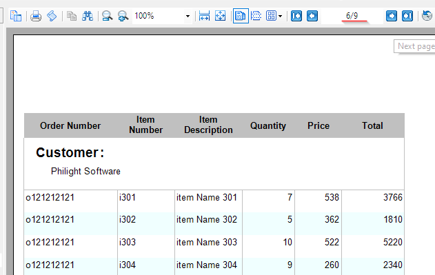Click the blue eraser-shaped toolbar icon
The height and width of the screenshot is (275, 435).
coord(52,16)
